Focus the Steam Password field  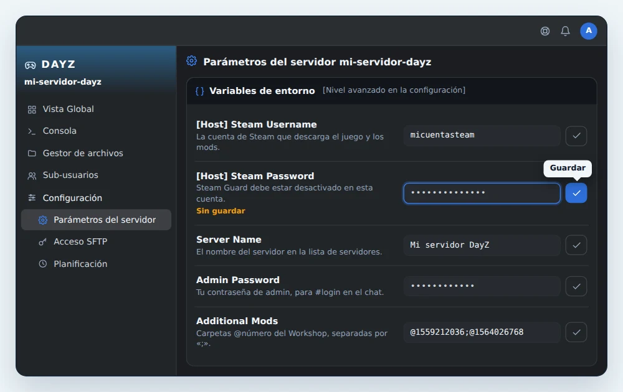[x=482, y=194]
